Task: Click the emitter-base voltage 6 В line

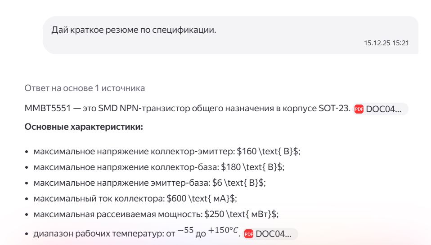Action: click(x=150, y=183)
